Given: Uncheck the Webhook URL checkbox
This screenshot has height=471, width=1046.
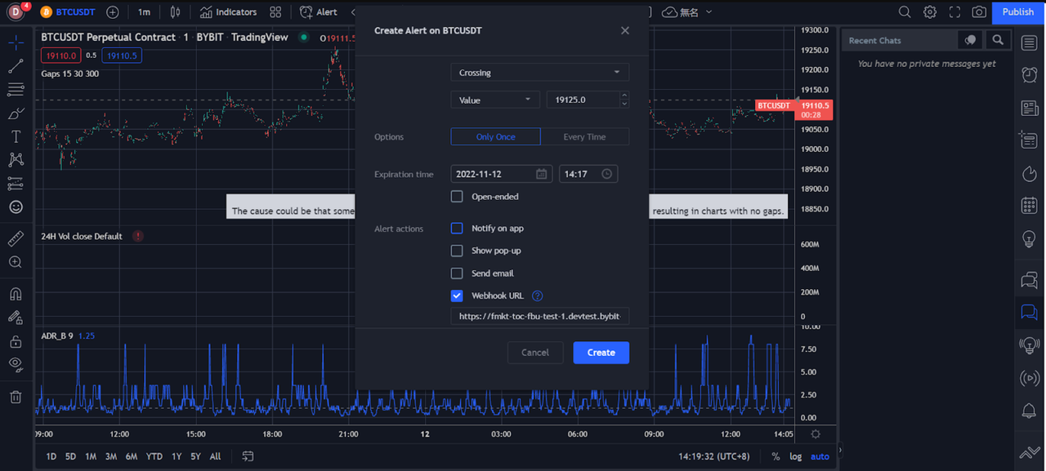Looking at the screenshot, I should [x=457, y=296].
